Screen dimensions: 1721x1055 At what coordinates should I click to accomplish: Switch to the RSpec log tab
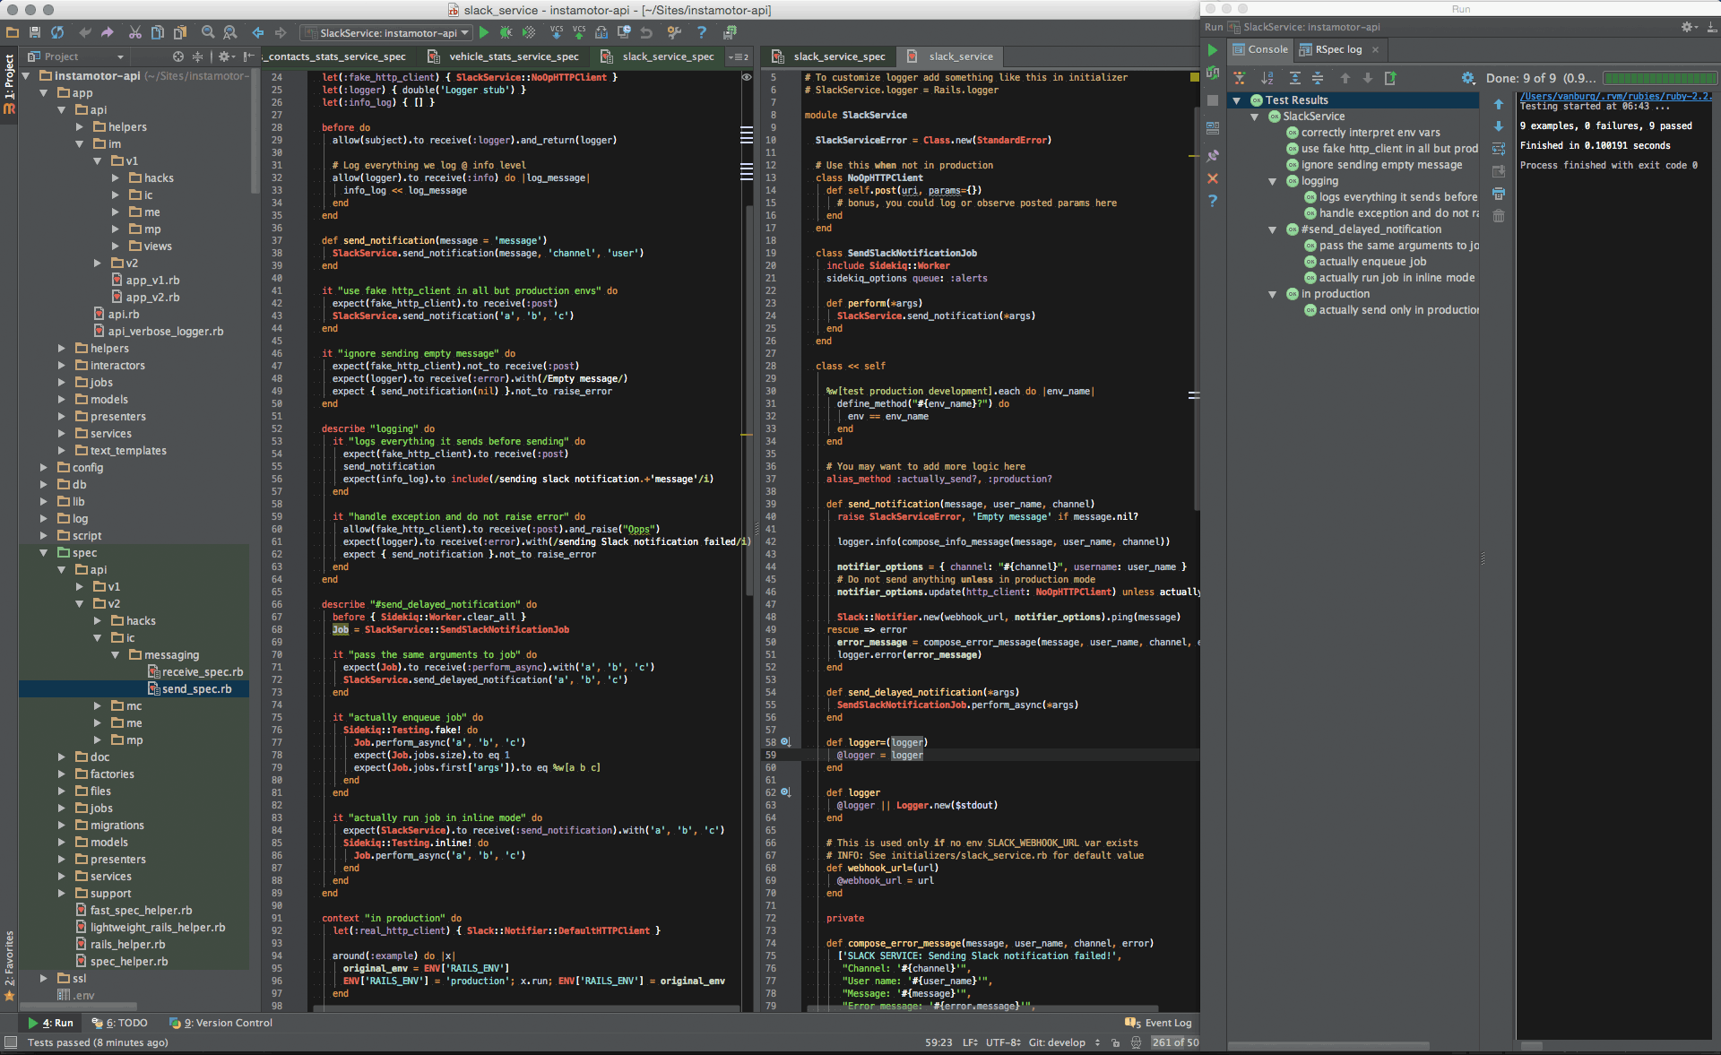tap(1339, 50)
